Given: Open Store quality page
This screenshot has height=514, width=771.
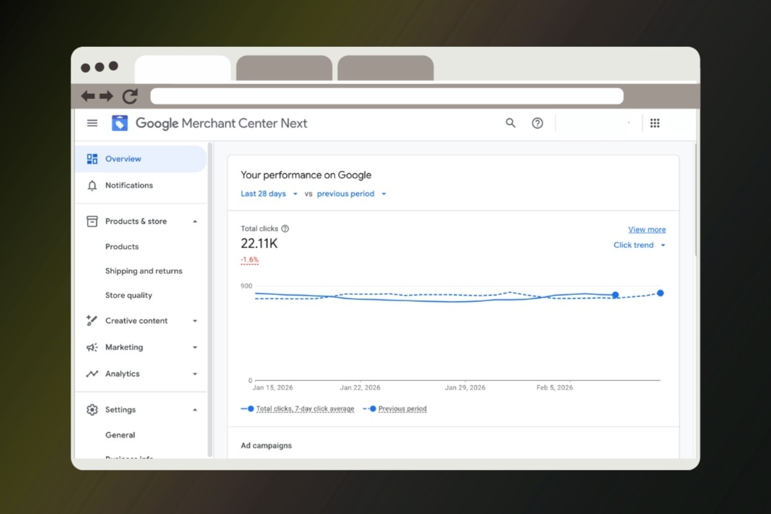Looking at the screenshot, I should tap(128, 296).
